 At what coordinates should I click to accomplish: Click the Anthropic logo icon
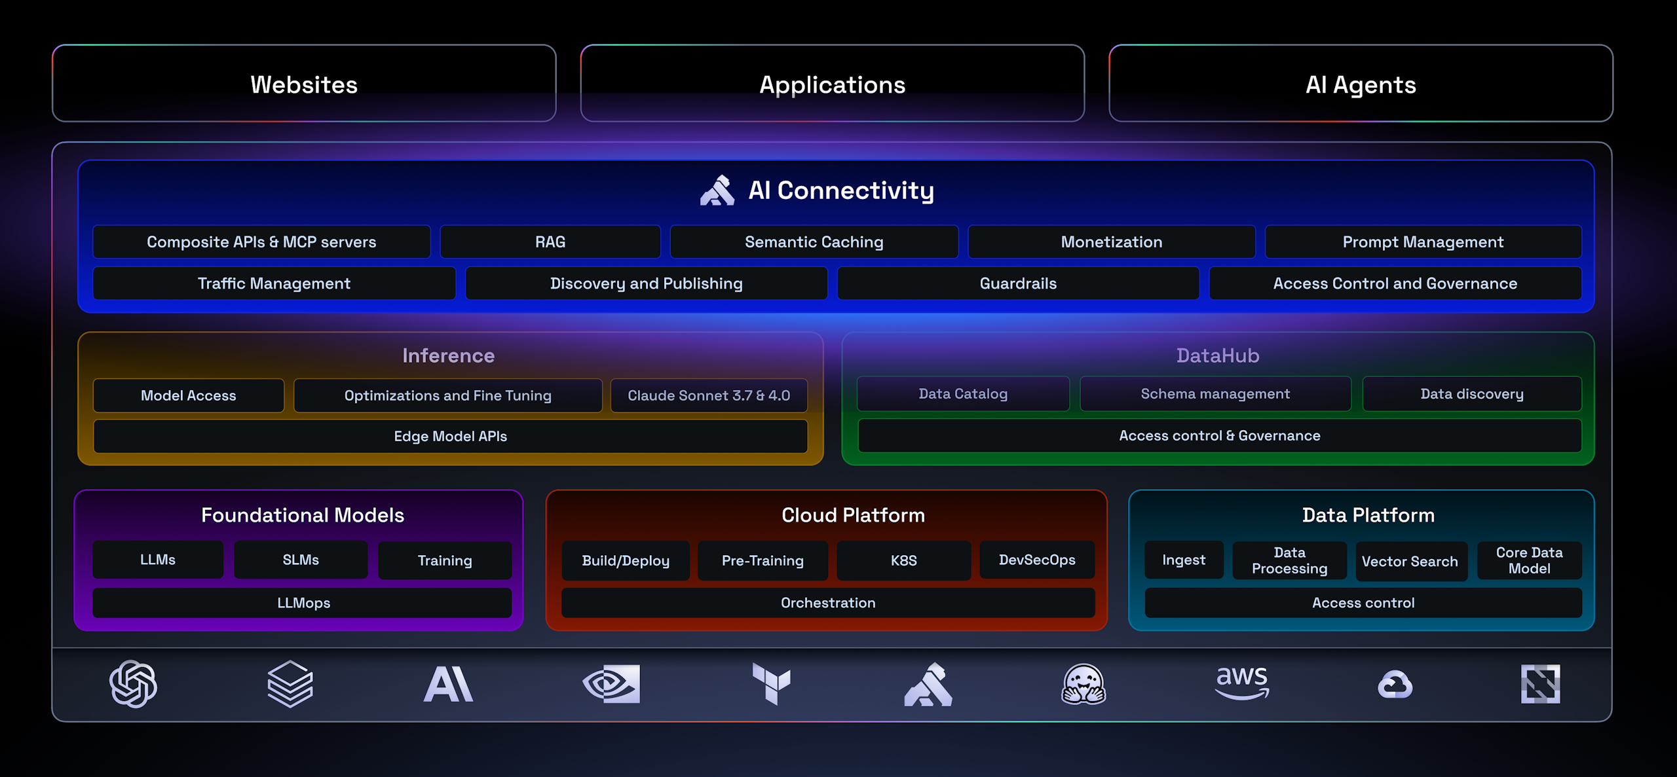[x=449, y=684]
